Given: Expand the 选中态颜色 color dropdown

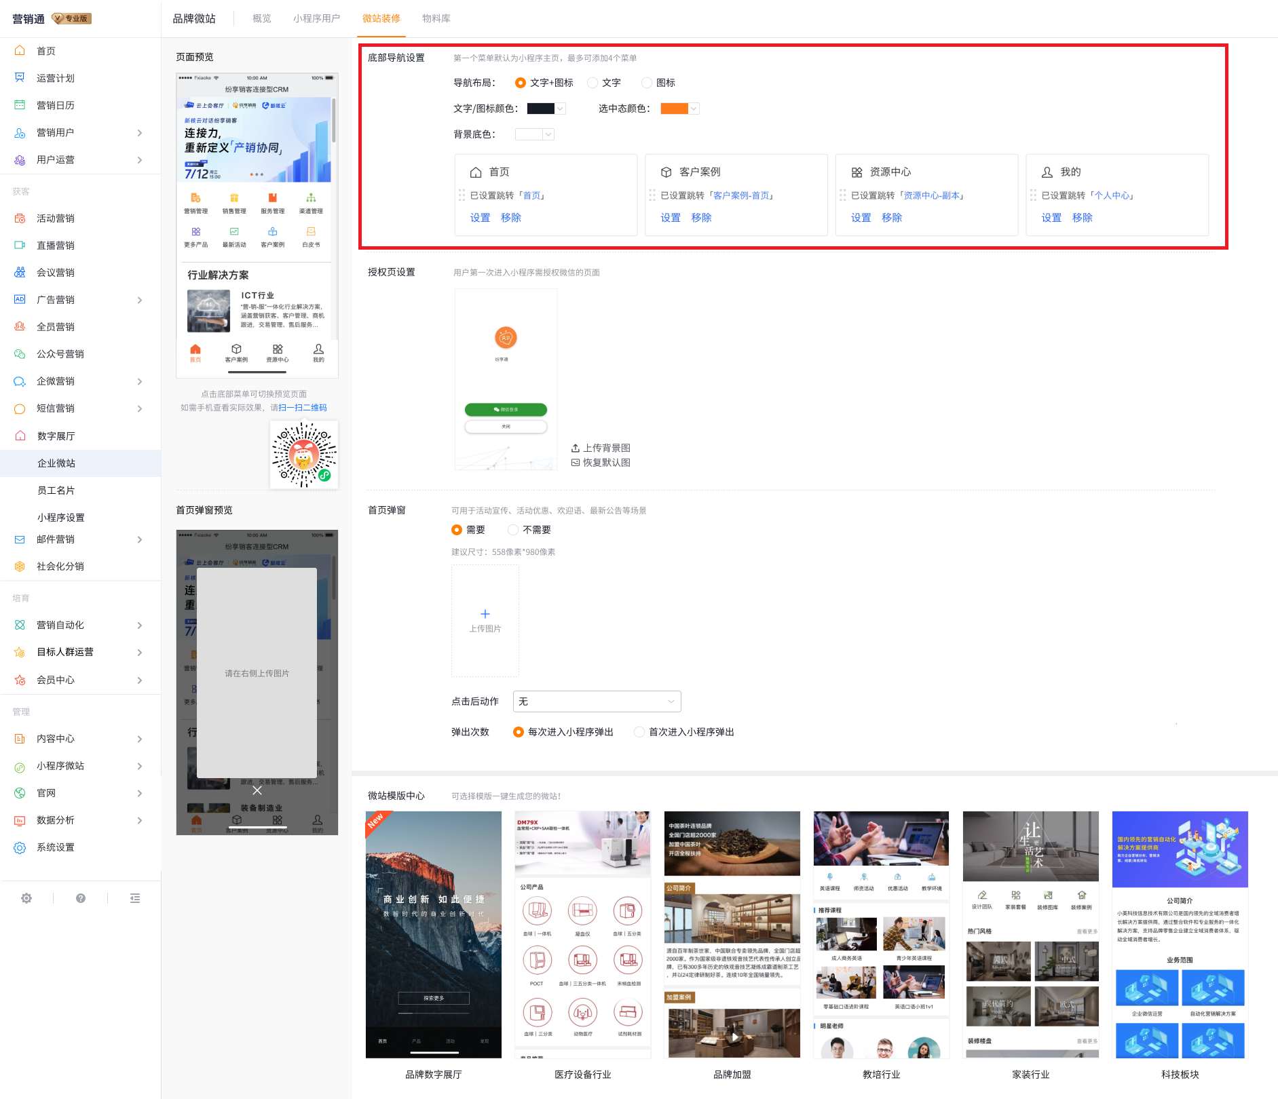Looking at the screenshot, I should (x=693, y=108).
